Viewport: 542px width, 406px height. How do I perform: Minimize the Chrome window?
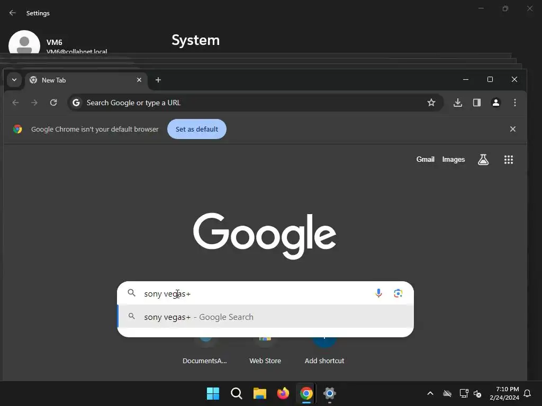click(x=466, y=80)
